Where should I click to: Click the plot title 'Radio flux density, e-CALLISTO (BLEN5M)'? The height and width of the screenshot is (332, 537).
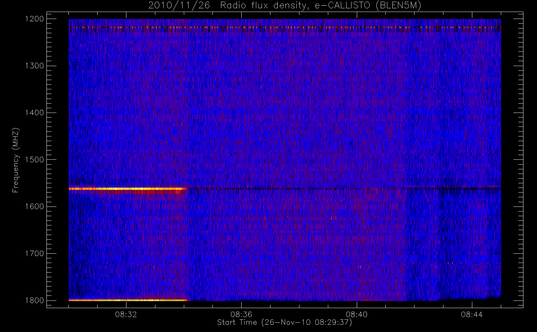[x=321, y=6]
